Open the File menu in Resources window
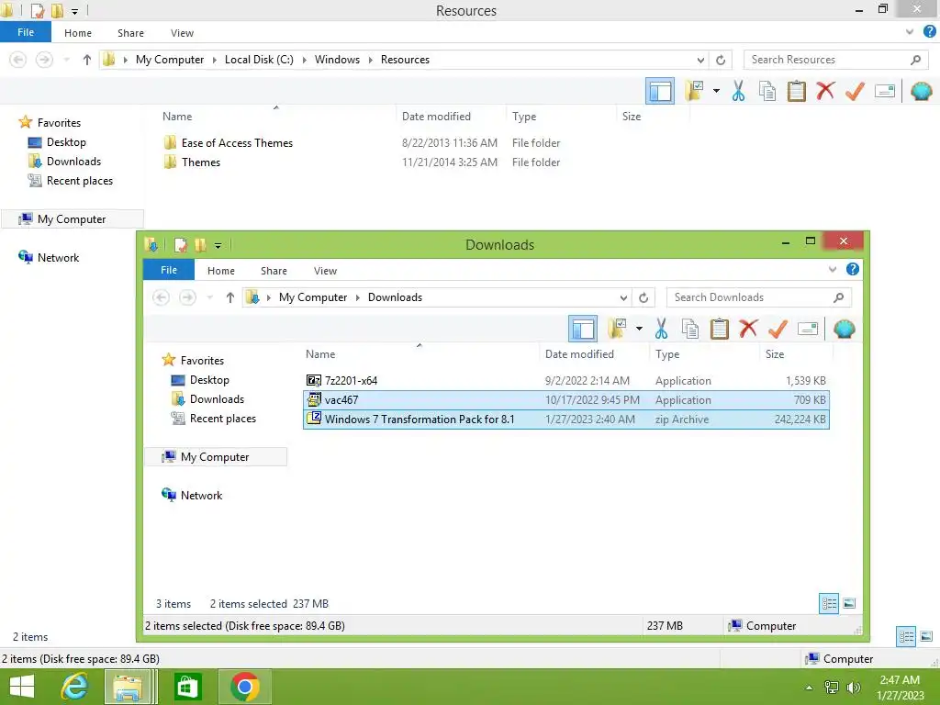Screen dimensions: 940x705 coord(26,32)
